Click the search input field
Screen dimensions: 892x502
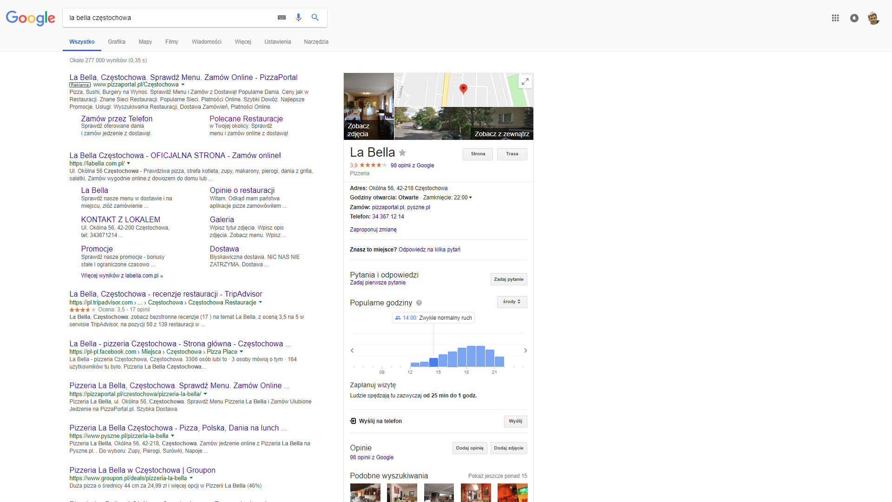tap(170, 18)
